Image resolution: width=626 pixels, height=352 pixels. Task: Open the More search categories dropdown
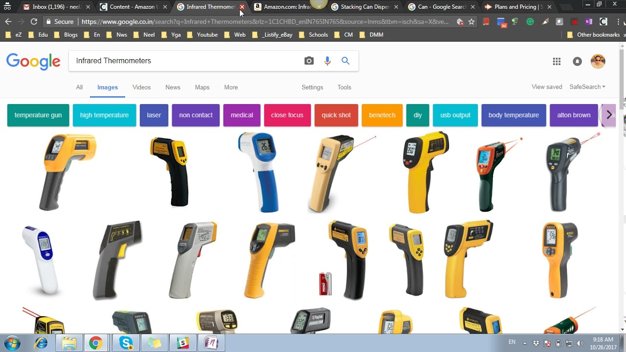click(x=231, y=87)
